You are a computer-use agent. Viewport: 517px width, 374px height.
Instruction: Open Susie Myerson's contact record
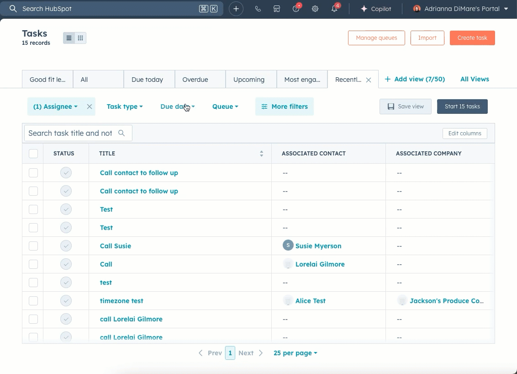[x=318, y=246]
